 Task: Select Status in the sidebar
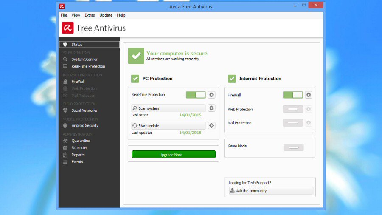90,44
